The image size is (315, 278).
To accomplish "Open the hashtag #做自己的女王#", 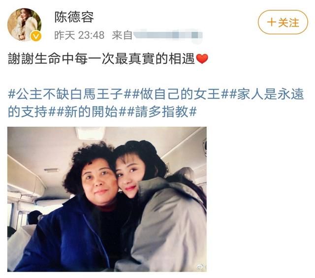I will pyautogui.click(x=179, y=94).
